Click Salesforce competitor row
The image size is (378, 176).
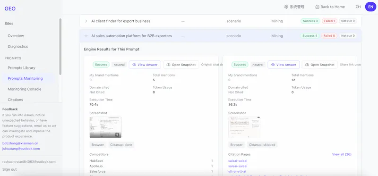pos(151,171)
